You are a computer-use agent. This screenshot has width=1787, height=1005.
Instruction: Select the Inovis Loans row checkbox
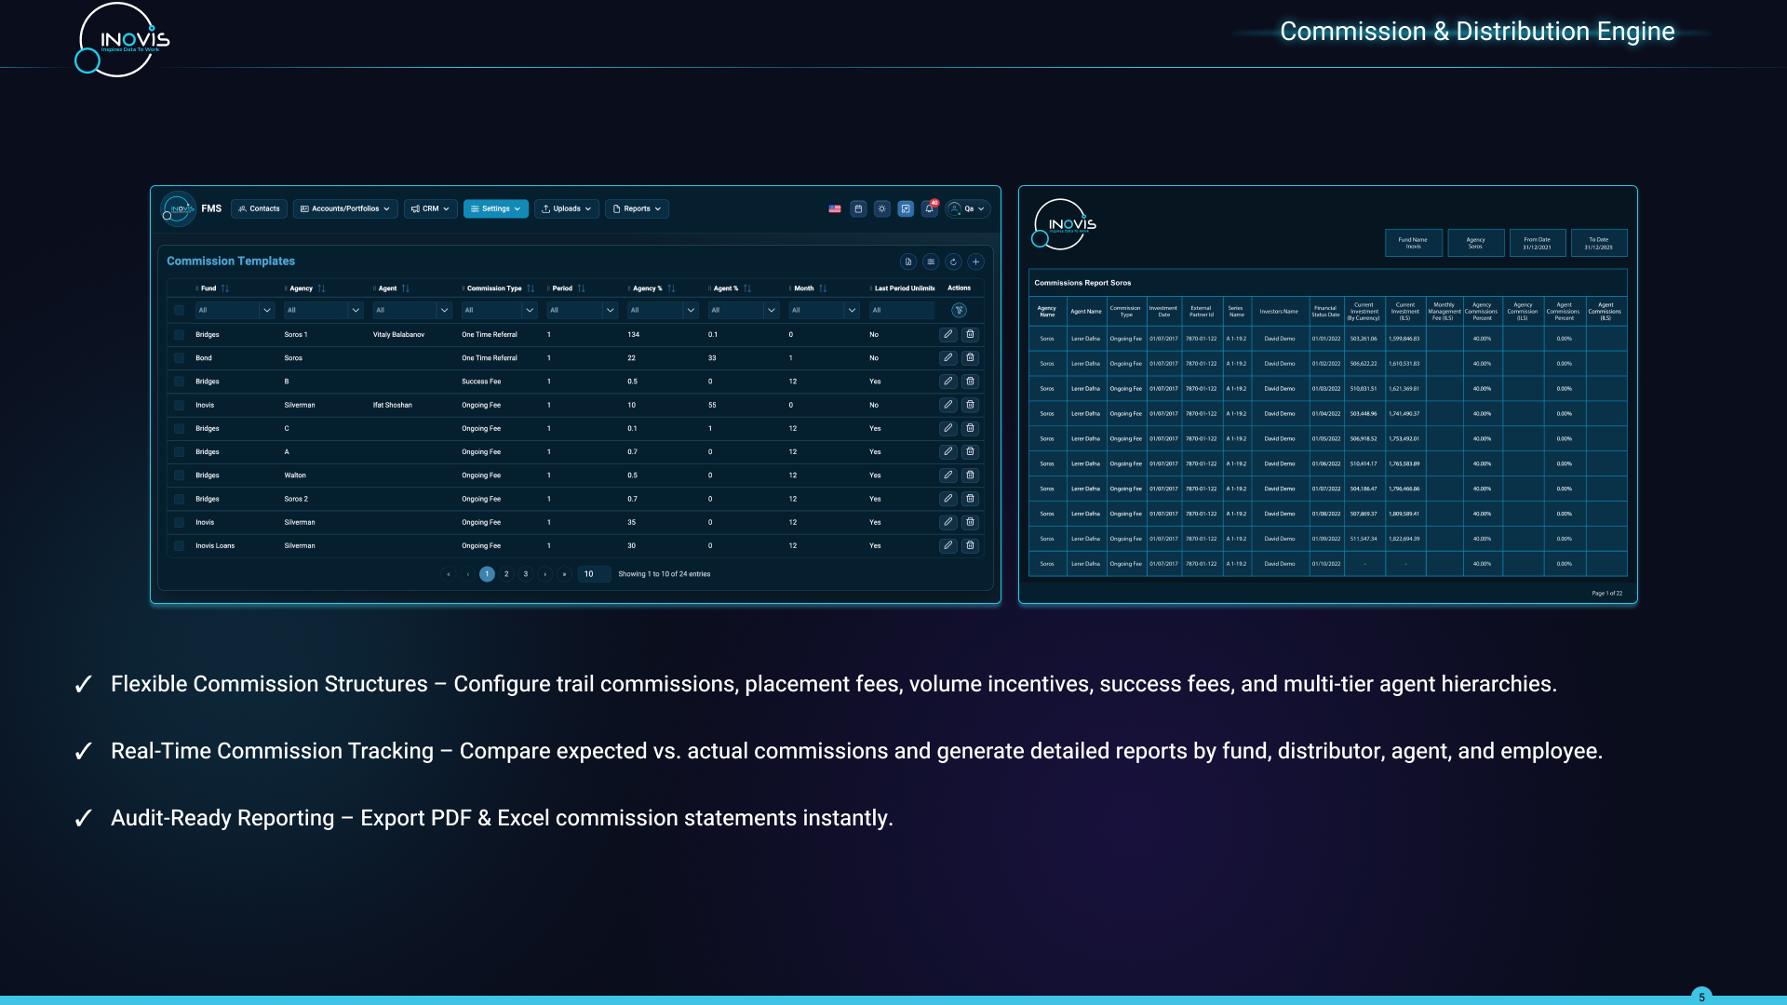(179, 545)
